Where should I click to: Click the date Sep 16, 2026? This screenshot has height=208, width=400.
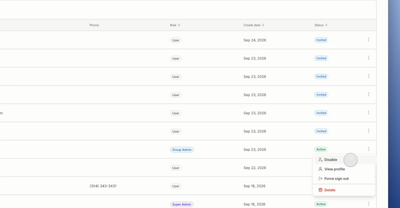point(254,204)
